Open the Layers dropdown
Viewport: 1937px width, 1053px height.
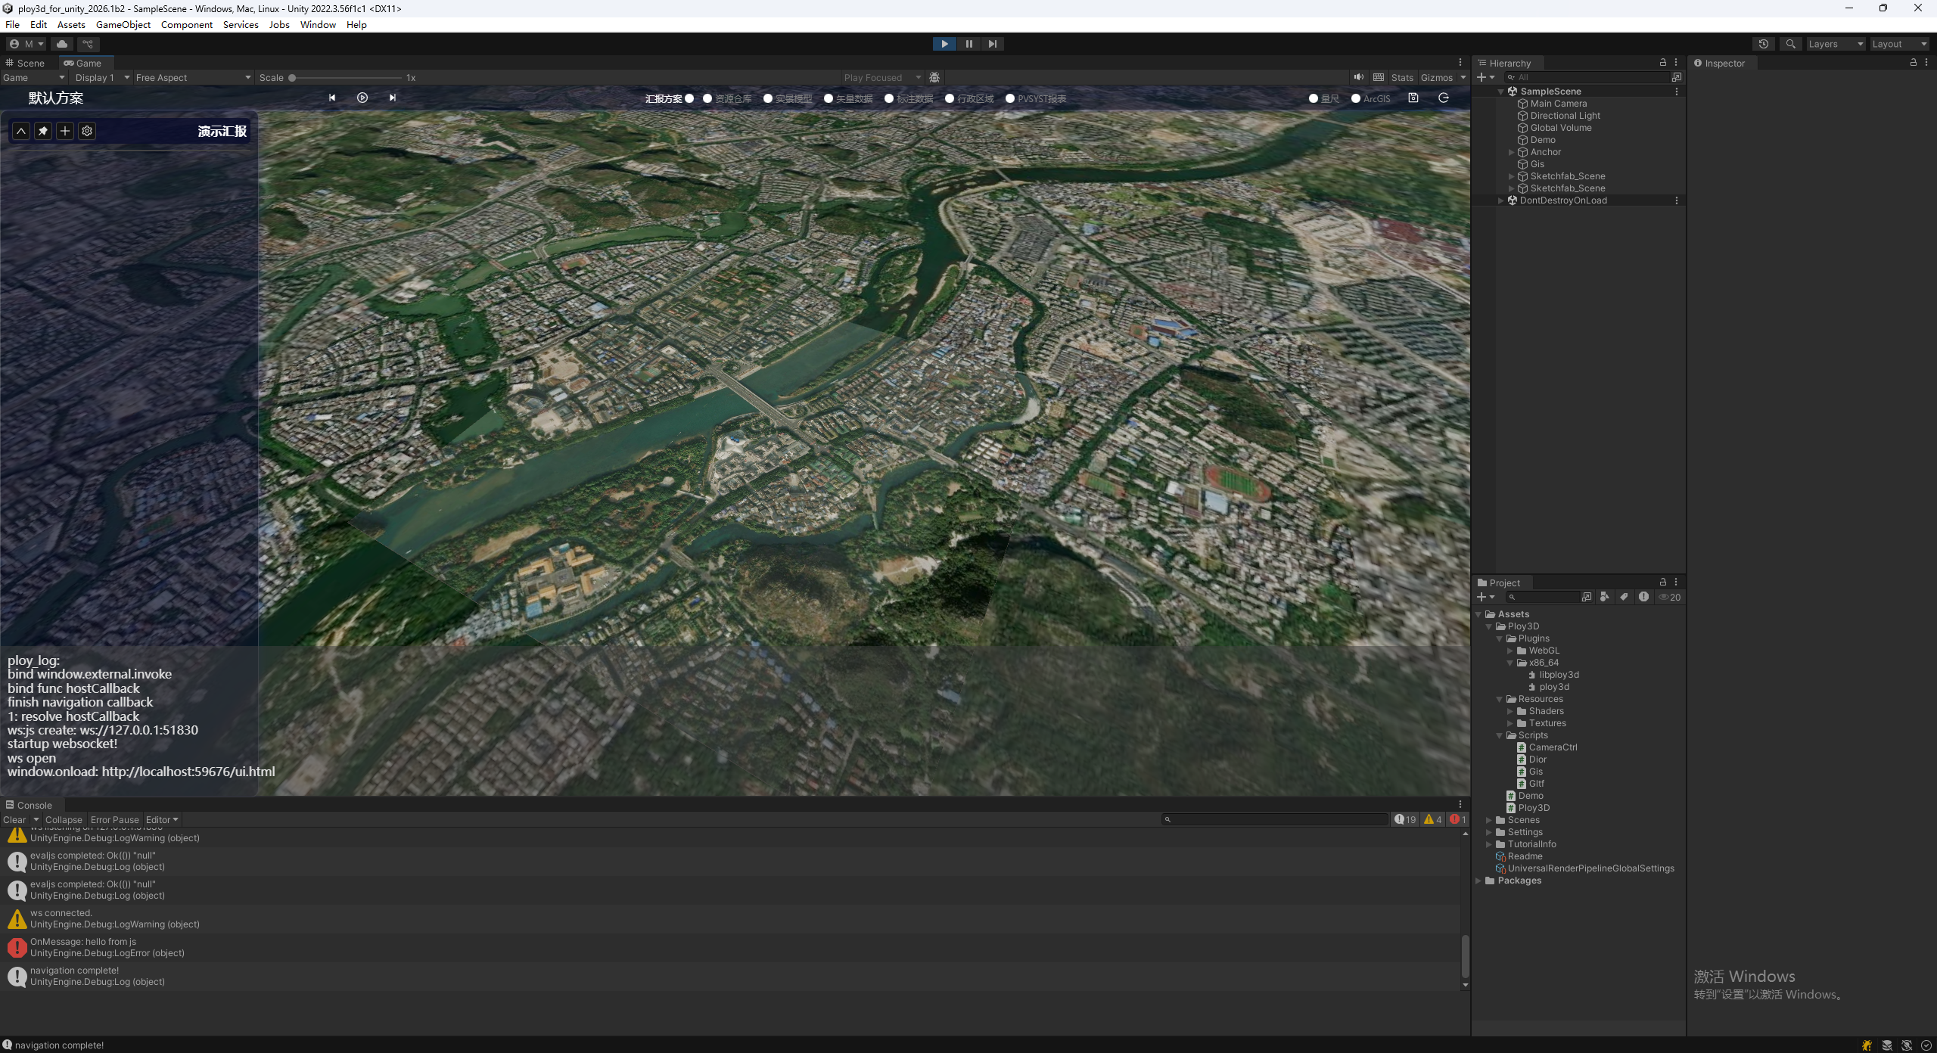pyautogui.click(x=1835, y=44)
